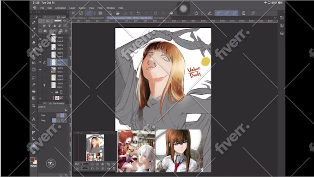The width and height of the screenshot is (314, 177).
Task: Switch to the Layer panel tab
Action: [x=61, y=17]
